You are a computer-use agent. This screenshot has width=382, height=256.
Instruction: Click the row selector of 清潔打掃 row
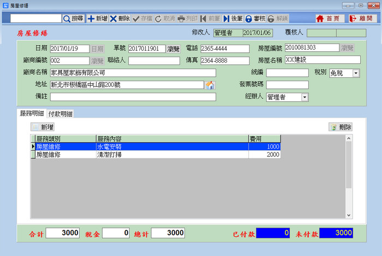pos(33,155)
